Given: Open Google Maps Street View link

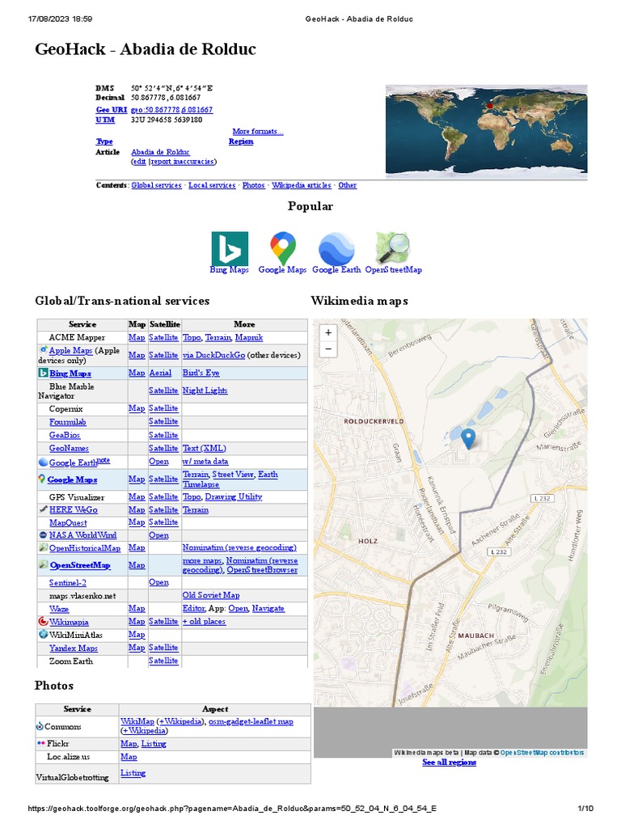Looking at the screenshot, I should coord(233,474).
